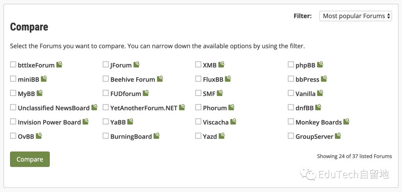Open details icon beside Invision Power Board
Image resolution: width=402 pixels, height=192 pixels.
coord(85,122)
